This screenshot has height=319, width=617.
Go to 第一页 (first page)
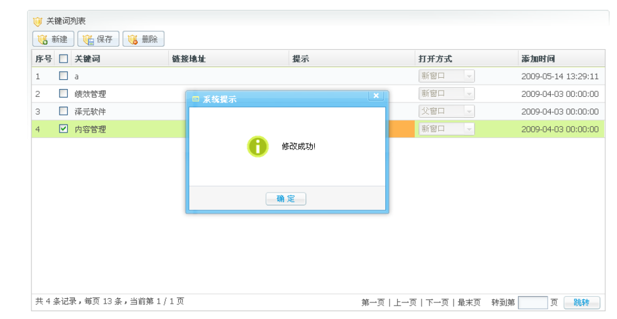click(x=372, y=302)
